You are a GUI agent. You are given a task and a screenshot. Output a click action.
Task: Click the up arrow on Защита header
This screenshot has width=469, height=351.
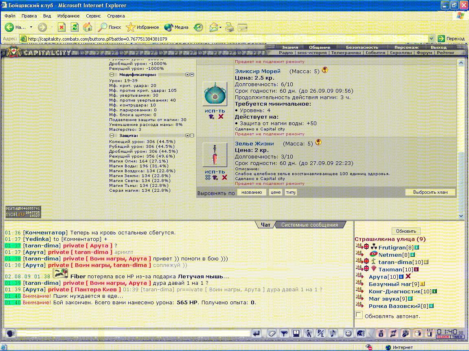(x=188, y=136)
